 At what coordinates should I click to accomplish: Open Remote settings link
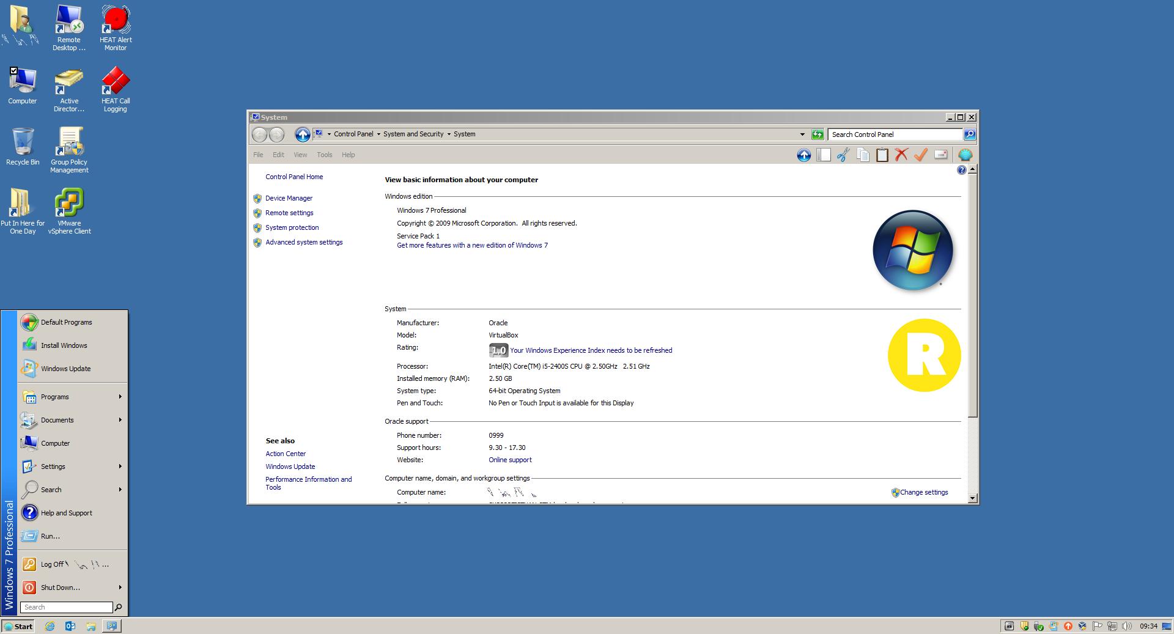(x=289, y=213)
